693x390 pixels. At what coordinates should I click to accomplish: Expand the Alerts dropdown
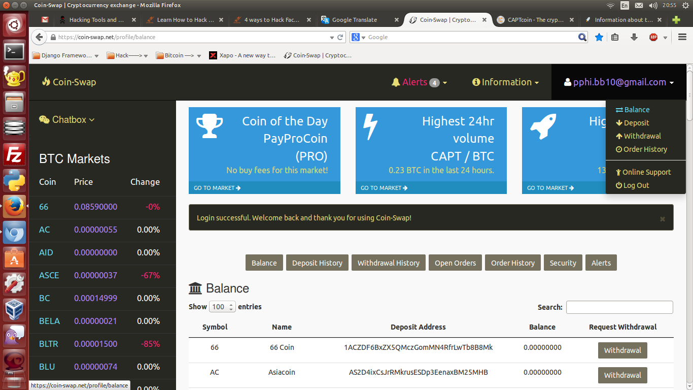pyautogui.click(x=419, y=82)
